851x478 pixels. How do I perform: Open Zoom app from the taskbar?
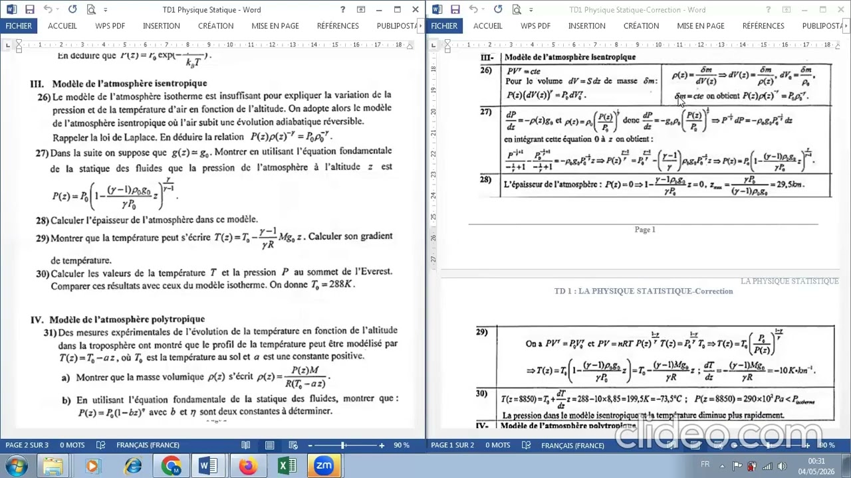pyautogui.click(x=324, y=466)
